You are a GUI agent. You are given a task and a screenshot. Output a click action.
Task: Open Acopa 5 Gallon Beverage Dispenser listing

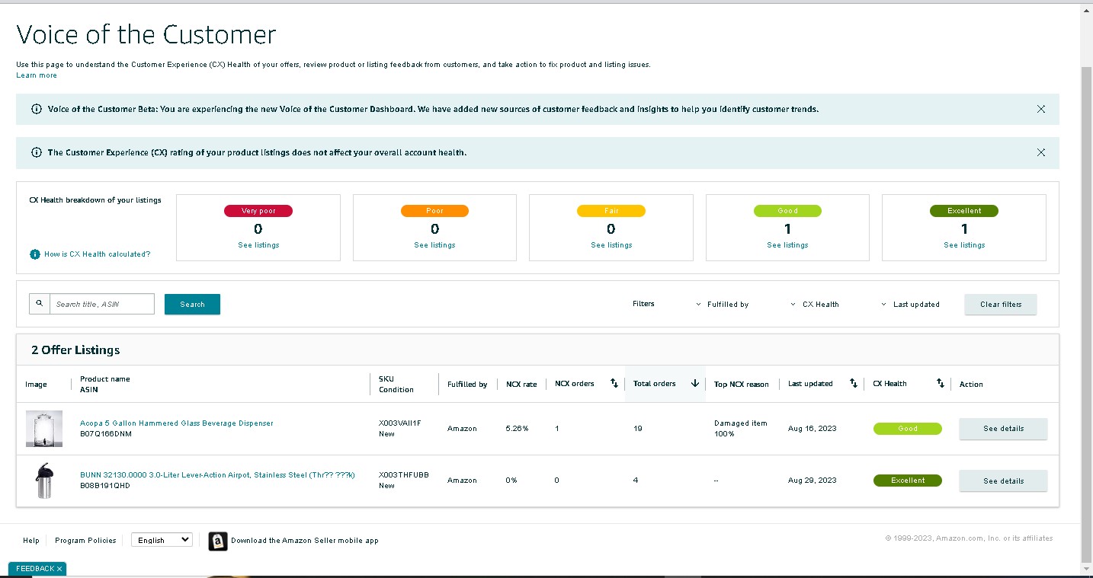point(176,423)
